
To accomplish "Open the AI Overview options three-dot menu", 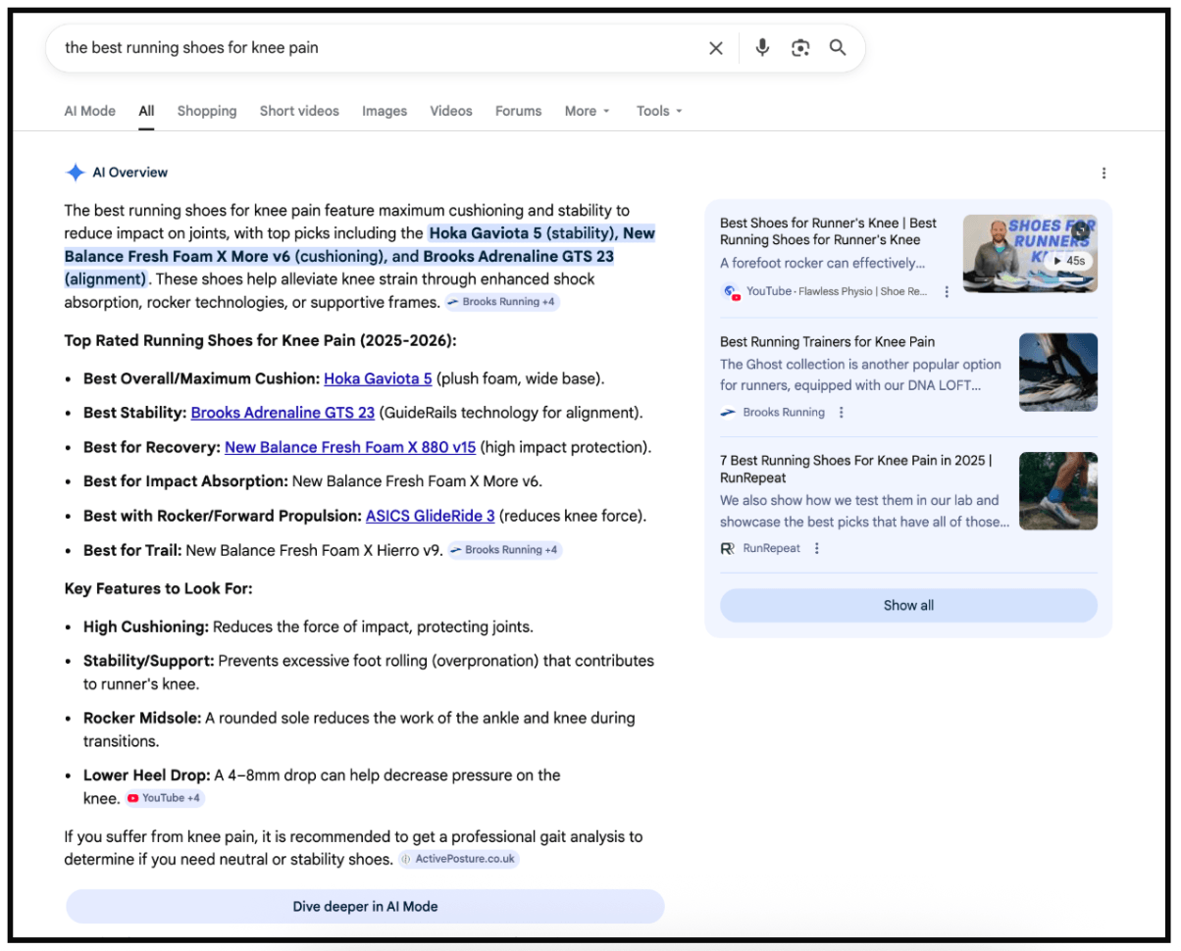I will (x=1104, y=172).
